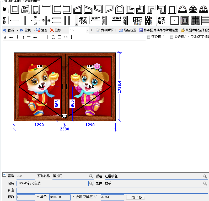Open 从图库中选择窗型

[195, 30]
